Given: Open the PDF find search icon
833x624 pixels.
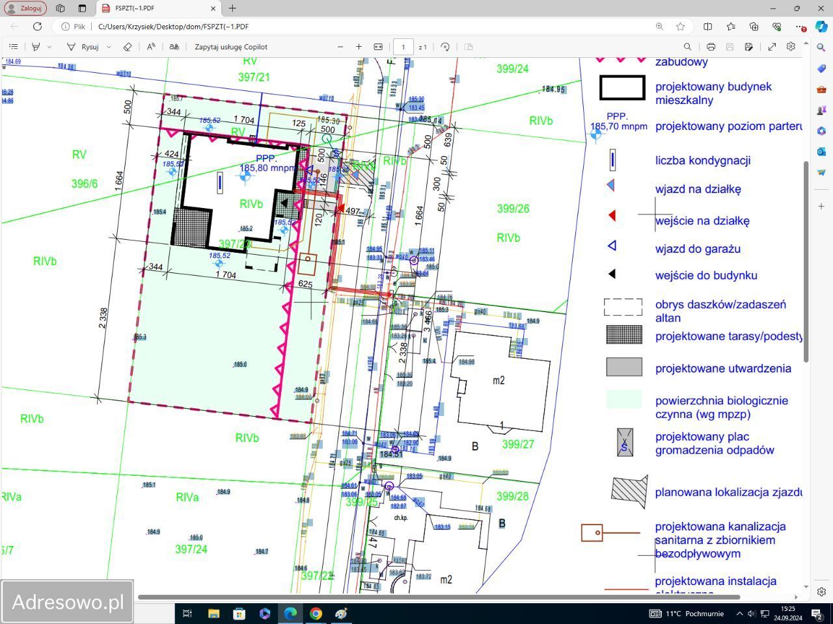Looking at the screenshot, I should point(687,47).
